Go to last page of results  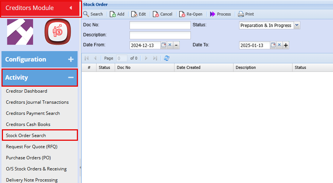click(x=155, y=58)
